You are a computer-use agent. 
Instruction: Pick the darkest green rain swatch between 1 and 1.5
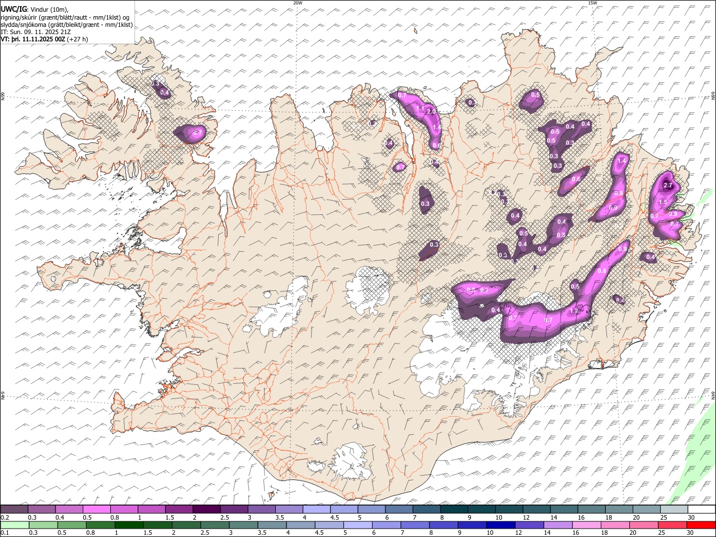[129, 525]
